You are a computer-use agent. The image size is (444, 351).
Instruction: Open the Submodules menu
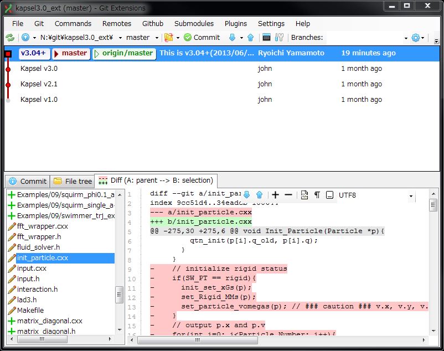(x=194, y=23)
